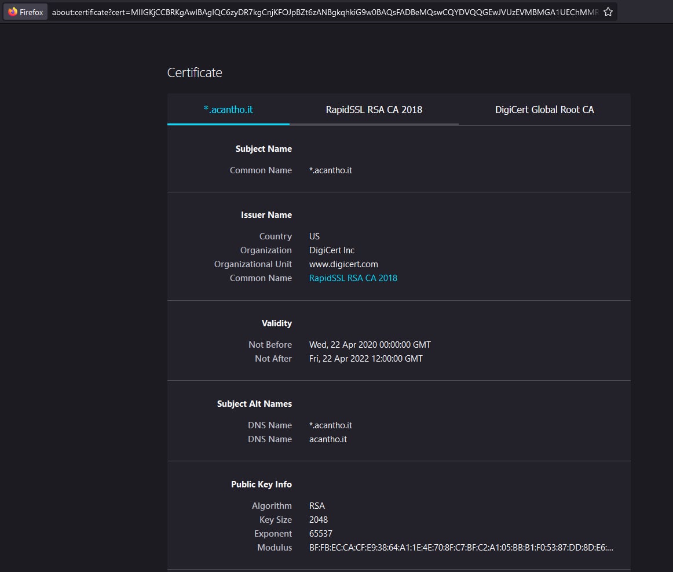The width and height of the screenshot is (673, 572).
Task: Click the Country label under Issuer Name
Action: pyautogui.click(x=275, y=236)
